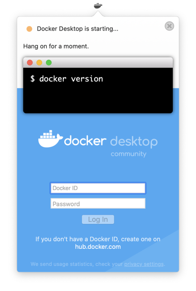
Task: Click the 'Docker Desktop is starting...' status text
Action: pyautogui.click(x=78, y=29)
